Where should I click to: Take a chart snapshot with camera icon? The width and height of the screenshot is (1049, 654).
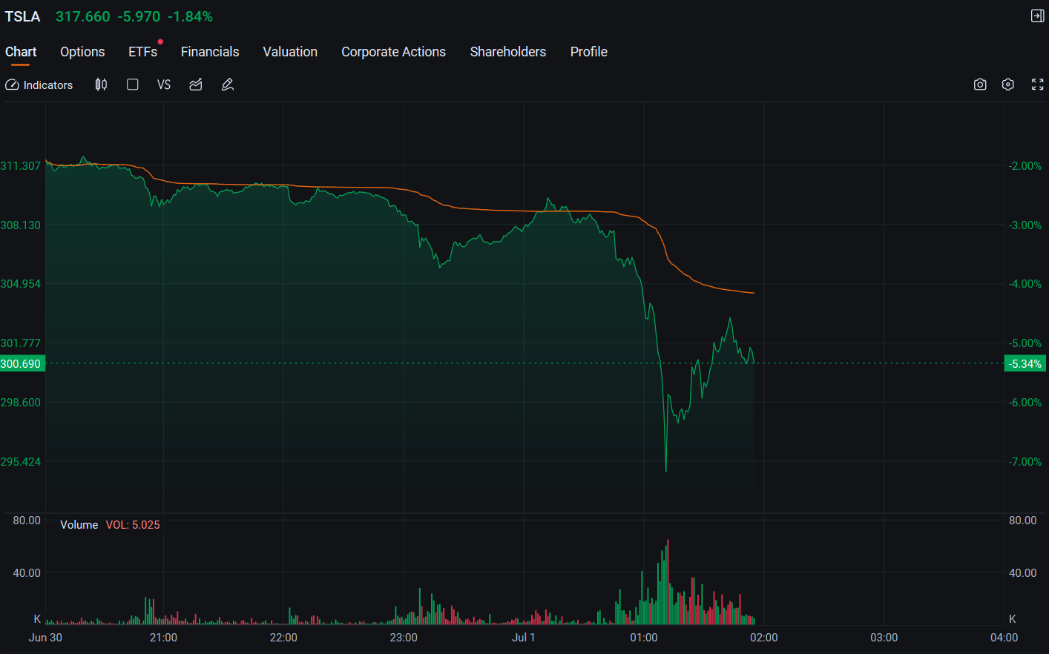click(980, 85)
